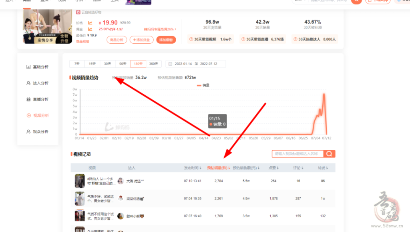
Task: Focus the video title or influencer search box
Action: (298, 154)
